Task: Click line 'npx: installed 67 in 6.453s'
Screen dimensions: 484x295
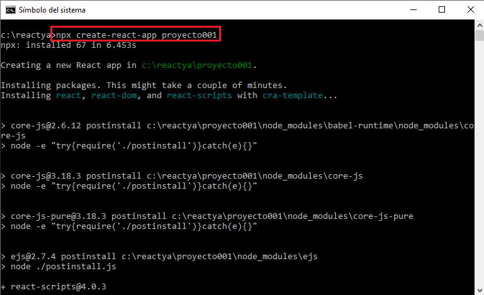Action: coord(68,45)
